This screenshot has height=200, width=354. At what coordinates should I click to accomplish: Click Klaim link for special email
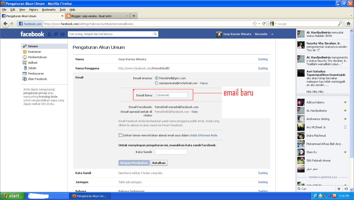[x=195, y=112]
